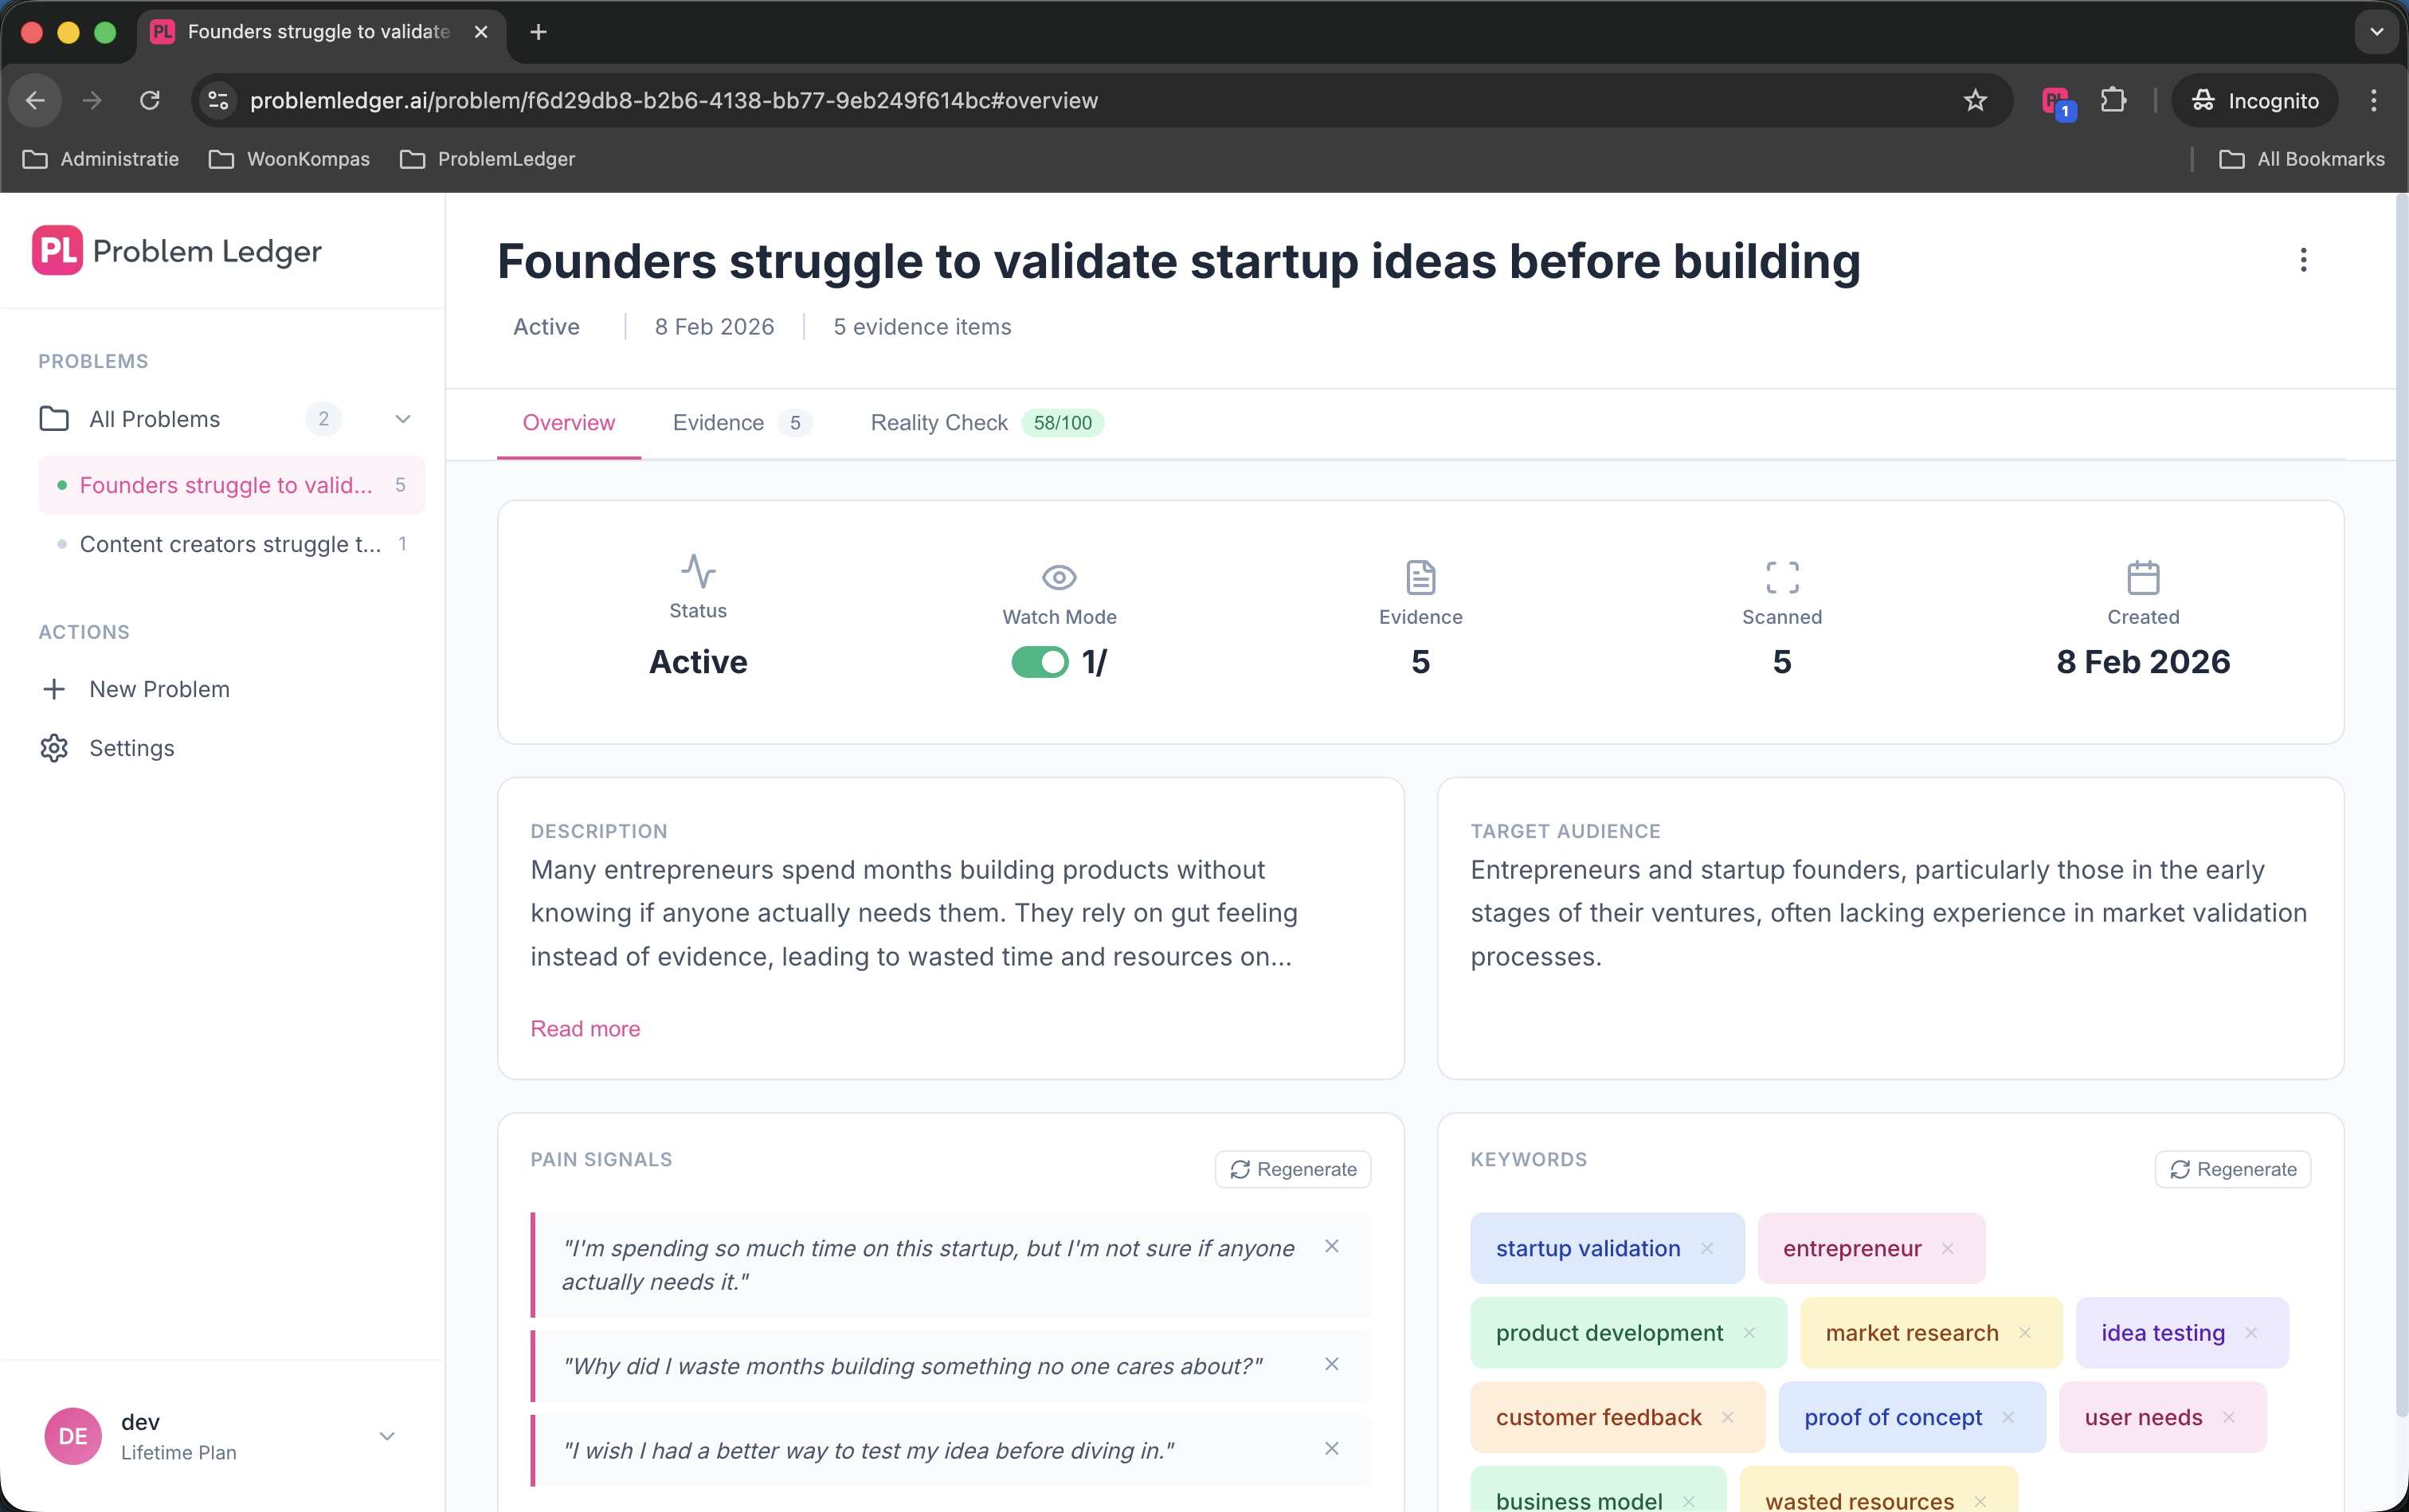Click the Read more link
2409x1512 pixels.
click(584, 1028)
